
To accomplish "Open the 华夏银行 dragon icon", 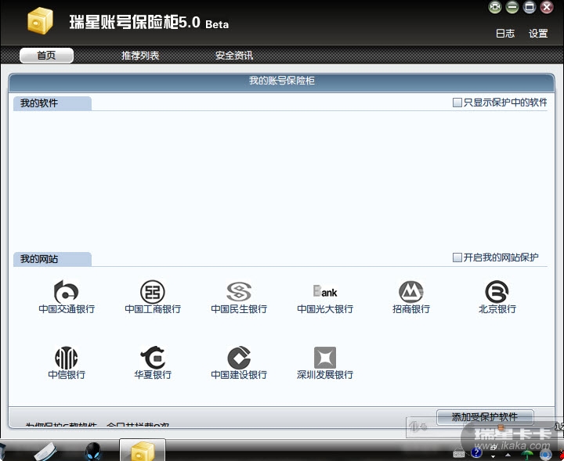I will click(x=153, y=358).
